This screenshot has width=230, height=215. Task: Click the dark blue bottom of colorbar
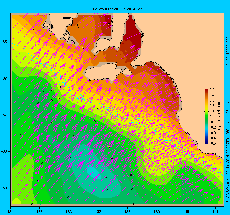[206, 143]
